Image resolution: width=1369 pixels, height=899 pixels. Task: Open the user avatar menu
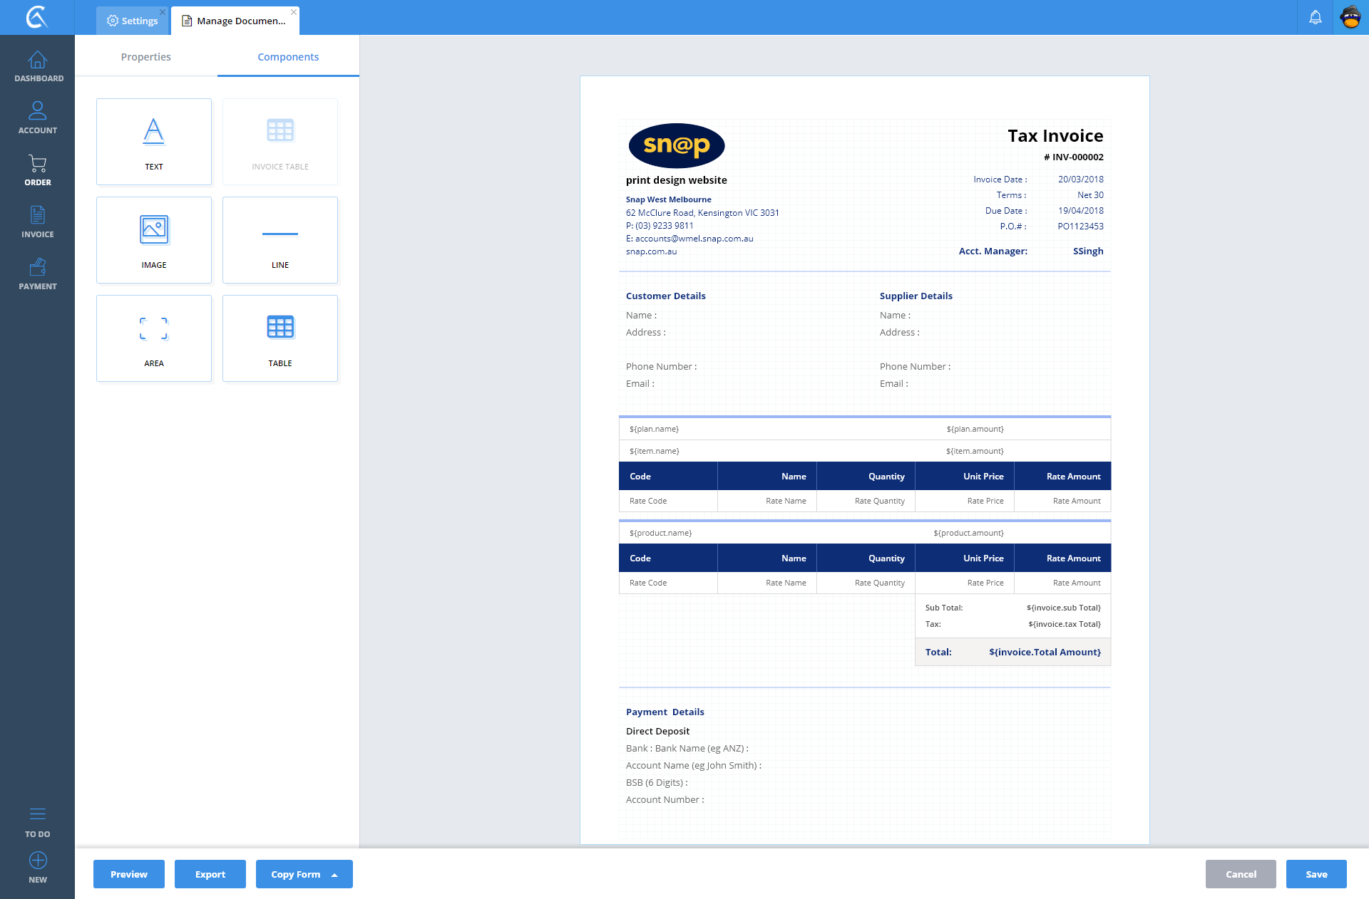pos(1350,17)
